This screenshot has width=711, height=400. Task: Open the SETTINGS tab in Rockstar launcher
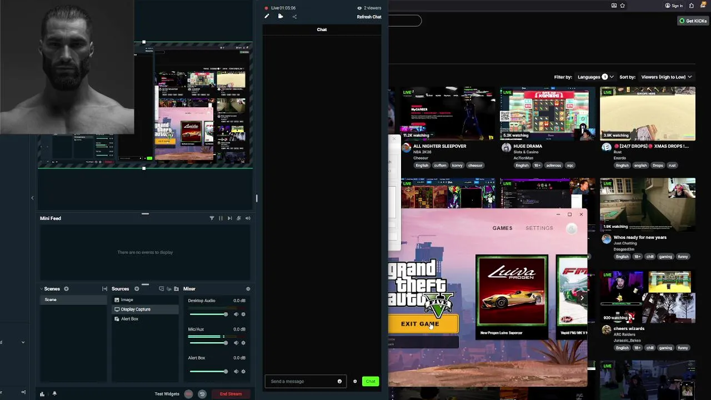(x=539, y=228)
